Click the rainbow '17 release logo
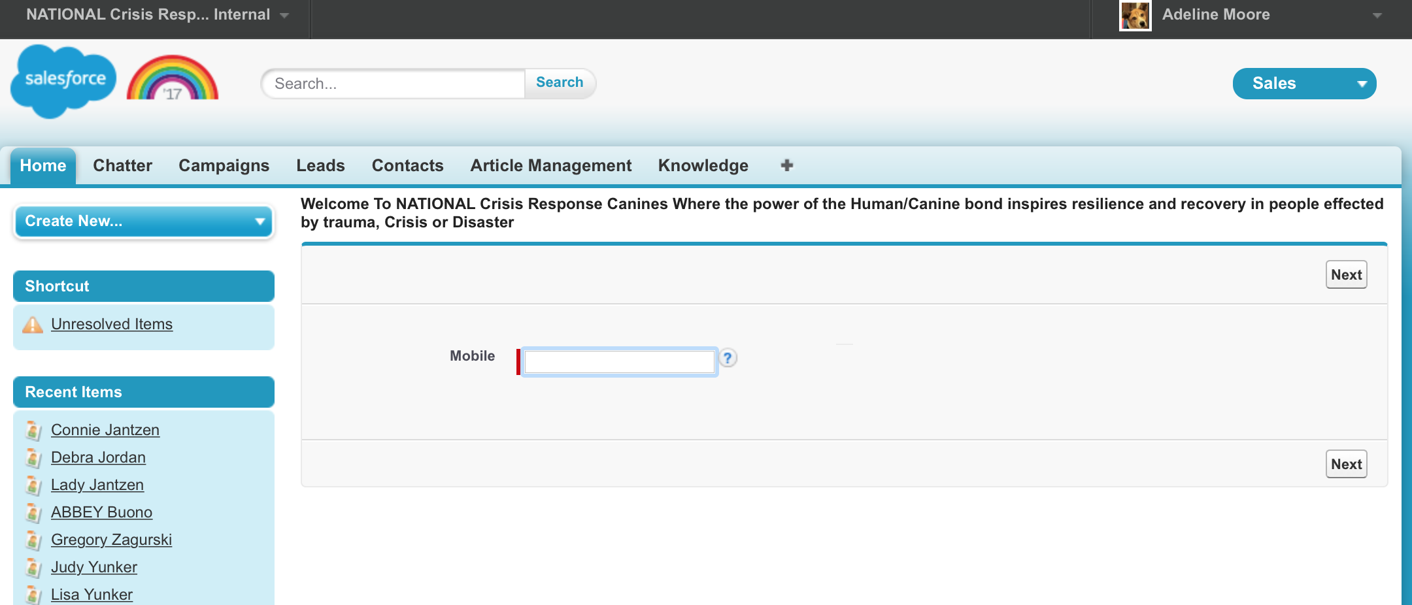Viewport: 1412px width, 605px height. (x=173, y=80)
